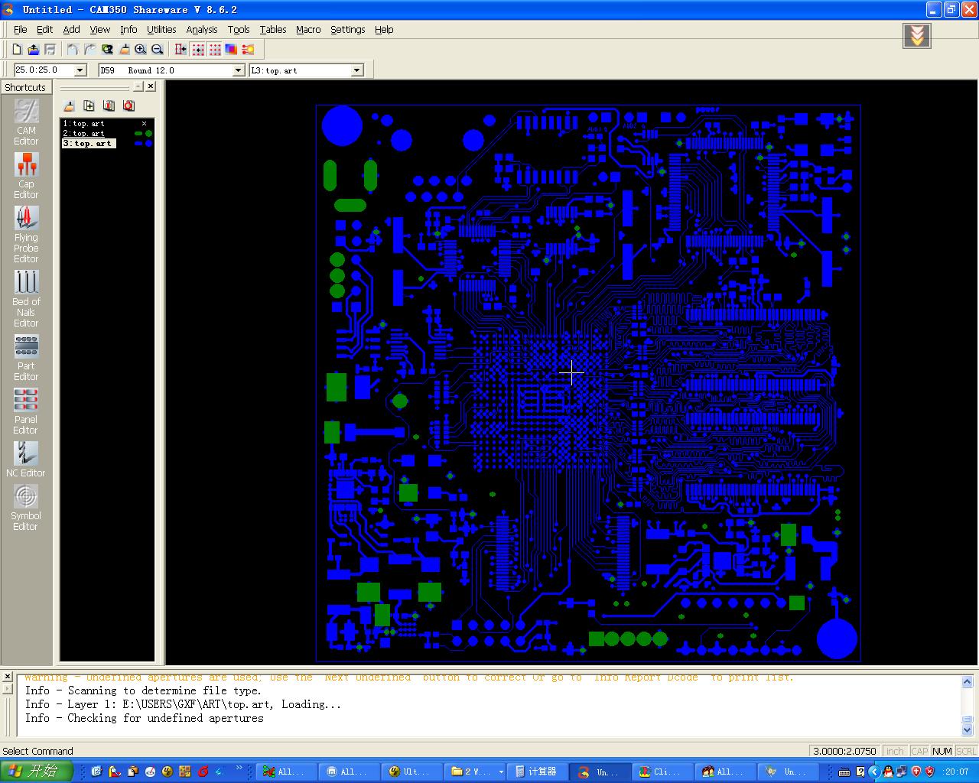Open the File menu
Screen dimensions: 979x783
click(21, 29)
